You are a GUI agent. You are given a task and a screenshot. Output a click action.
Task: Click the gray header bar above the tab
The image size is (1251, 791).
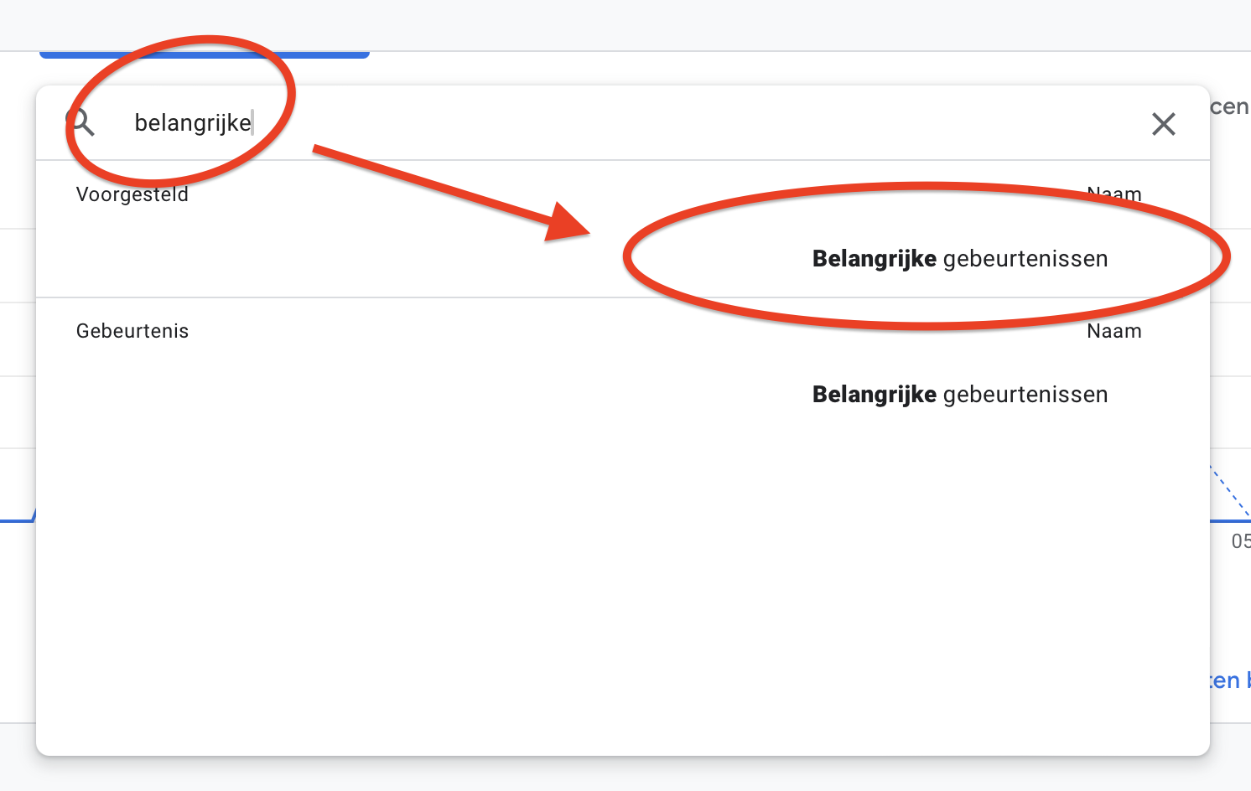[x=625, y=24]
